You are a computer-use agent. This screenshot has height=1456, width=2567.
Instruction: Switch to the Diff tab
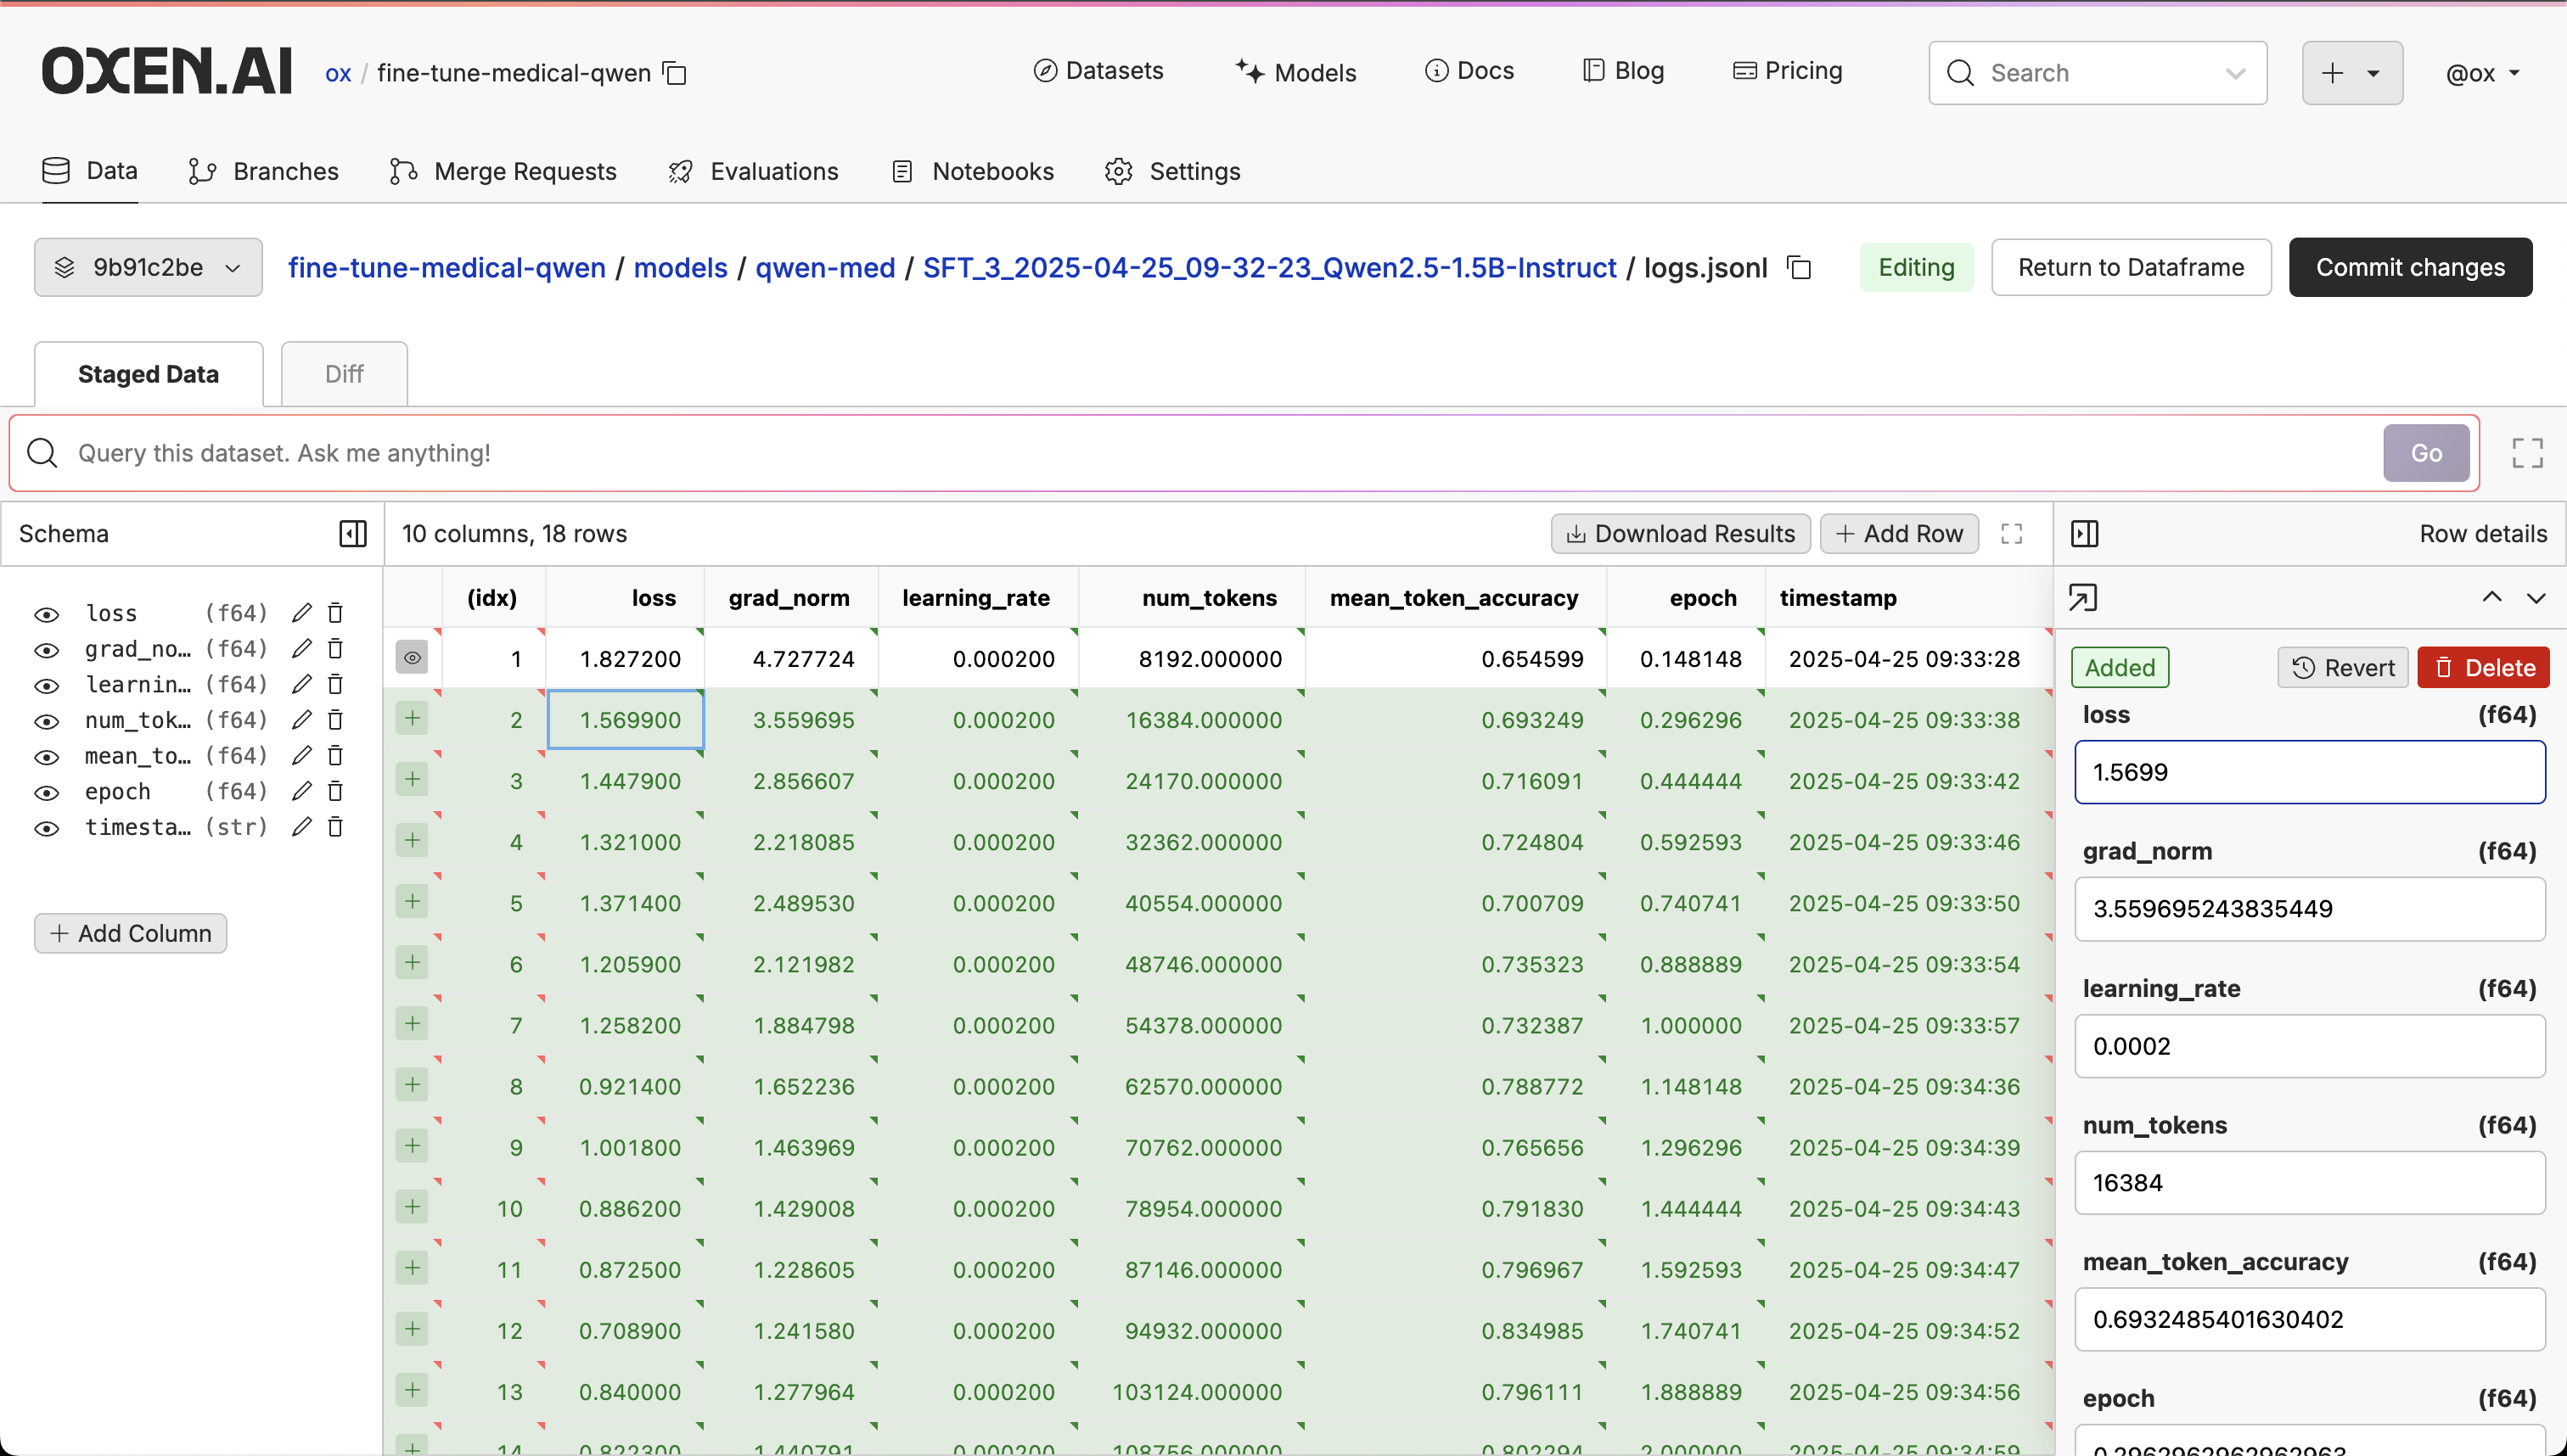click(343, 374)
